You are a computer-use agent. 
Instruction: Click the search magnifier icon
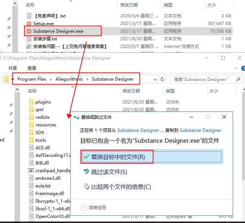[238, 79]
